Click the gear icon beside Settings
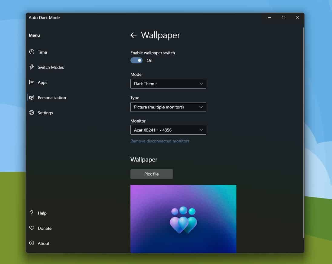This screenshot has height=264, width=332. 32,113
